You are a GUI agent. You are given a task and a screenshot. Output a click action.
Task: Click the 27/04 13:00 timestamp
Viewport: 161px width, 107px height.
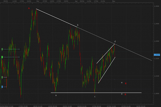111,106
